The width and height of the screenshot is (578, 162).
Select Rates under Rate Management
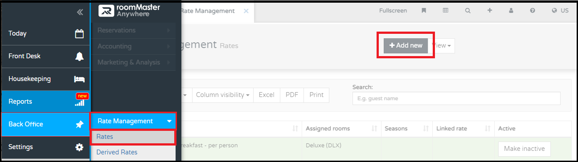[133, 137]
